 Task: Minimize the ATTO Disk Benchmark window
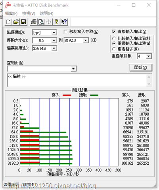point(119,5)
